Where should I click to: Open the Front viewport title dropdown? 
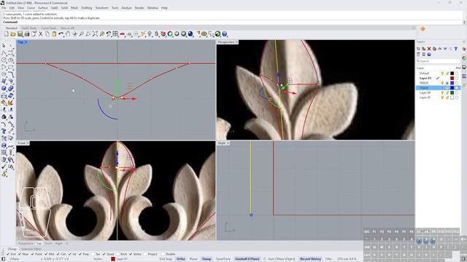coord(28,143)
